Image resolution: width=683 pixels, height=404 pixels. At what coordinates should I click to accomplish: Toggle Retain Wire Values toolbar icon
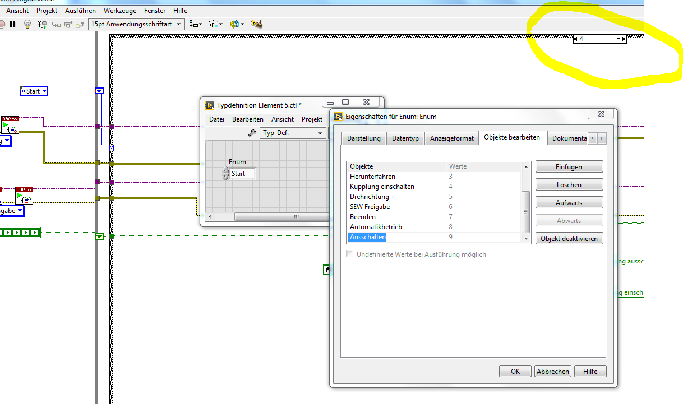[42, 24]
